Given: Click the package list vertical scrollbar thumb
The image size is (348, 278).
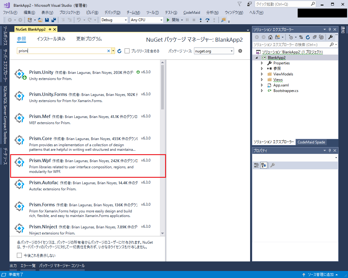Looking at the screenshot, I should point(162,87).
